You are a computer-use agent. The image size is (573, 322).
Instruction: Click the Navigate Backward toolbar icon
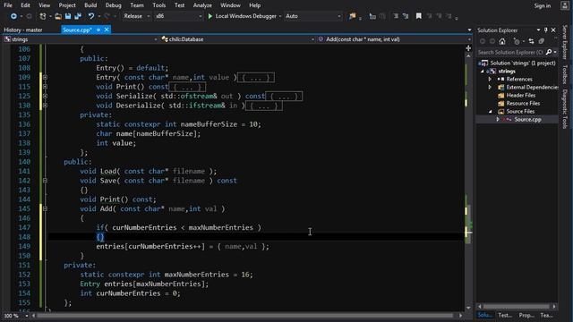pyautogui.click(x=13, y=16)
